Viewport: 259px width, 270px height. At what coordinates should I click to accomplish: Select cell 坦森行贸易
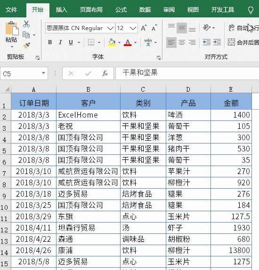tap(88, 228)
